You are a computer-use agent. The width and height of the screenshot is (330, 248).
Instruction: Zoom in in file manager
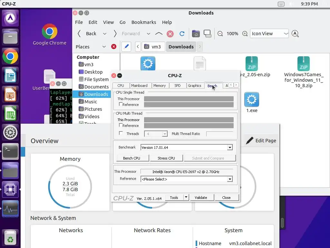coord(245,34)
